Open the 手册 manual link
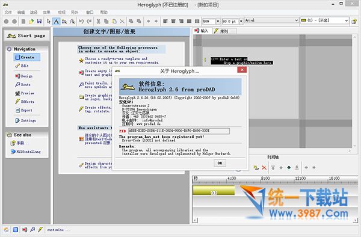Viewport: 361px width, 237px height. click(19, 143)
